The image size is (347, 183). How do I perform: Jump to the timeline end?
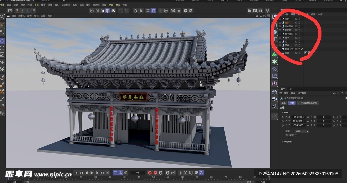pyautogui.click(x=108, y=173)
